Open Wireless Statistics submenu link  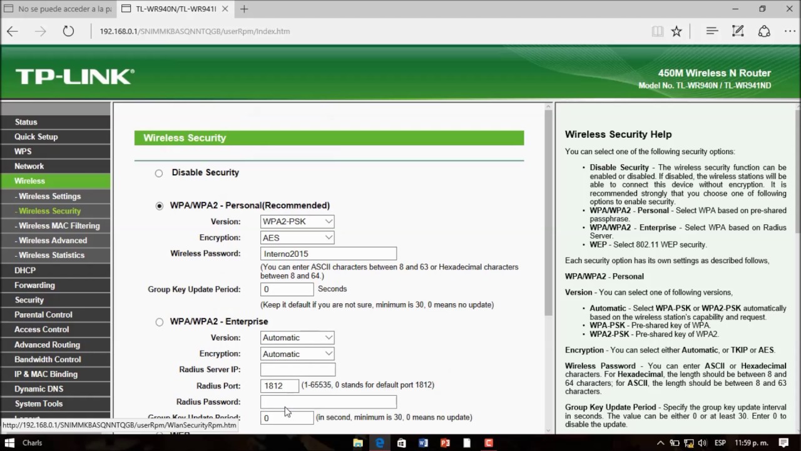click(x=50, y=256)
